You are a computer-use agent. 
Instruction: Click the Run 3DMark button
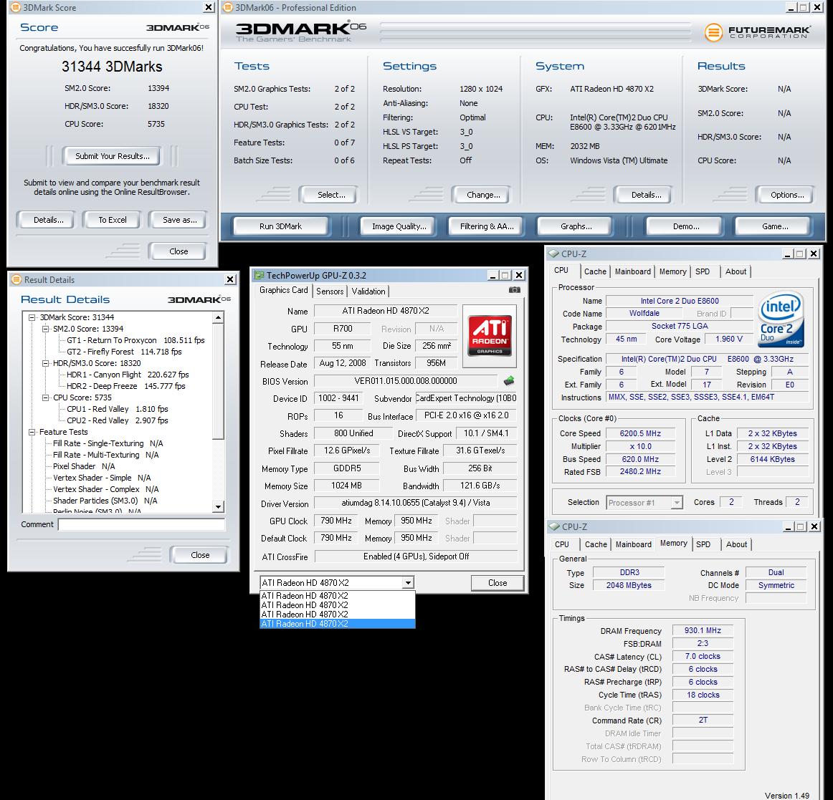point(280,226)
